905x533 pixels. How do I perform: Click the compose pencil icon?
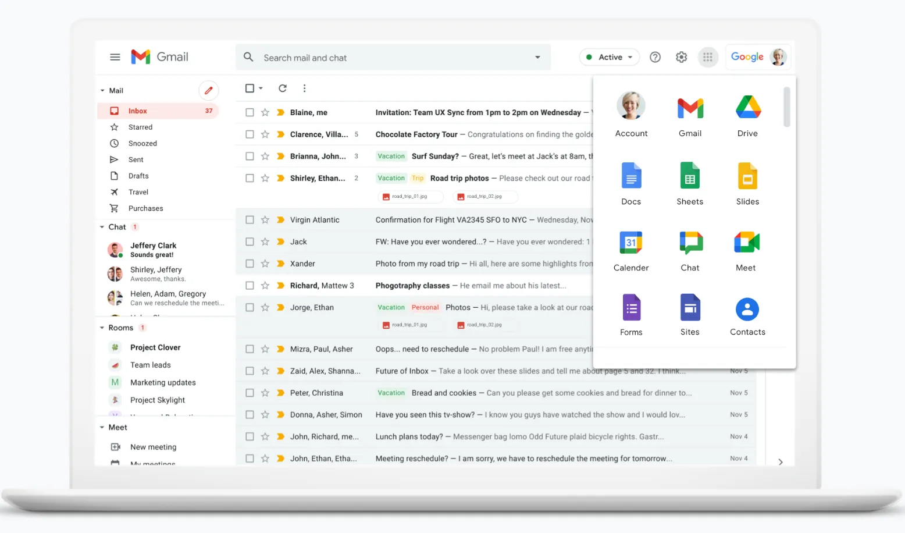tap(209, 90)
